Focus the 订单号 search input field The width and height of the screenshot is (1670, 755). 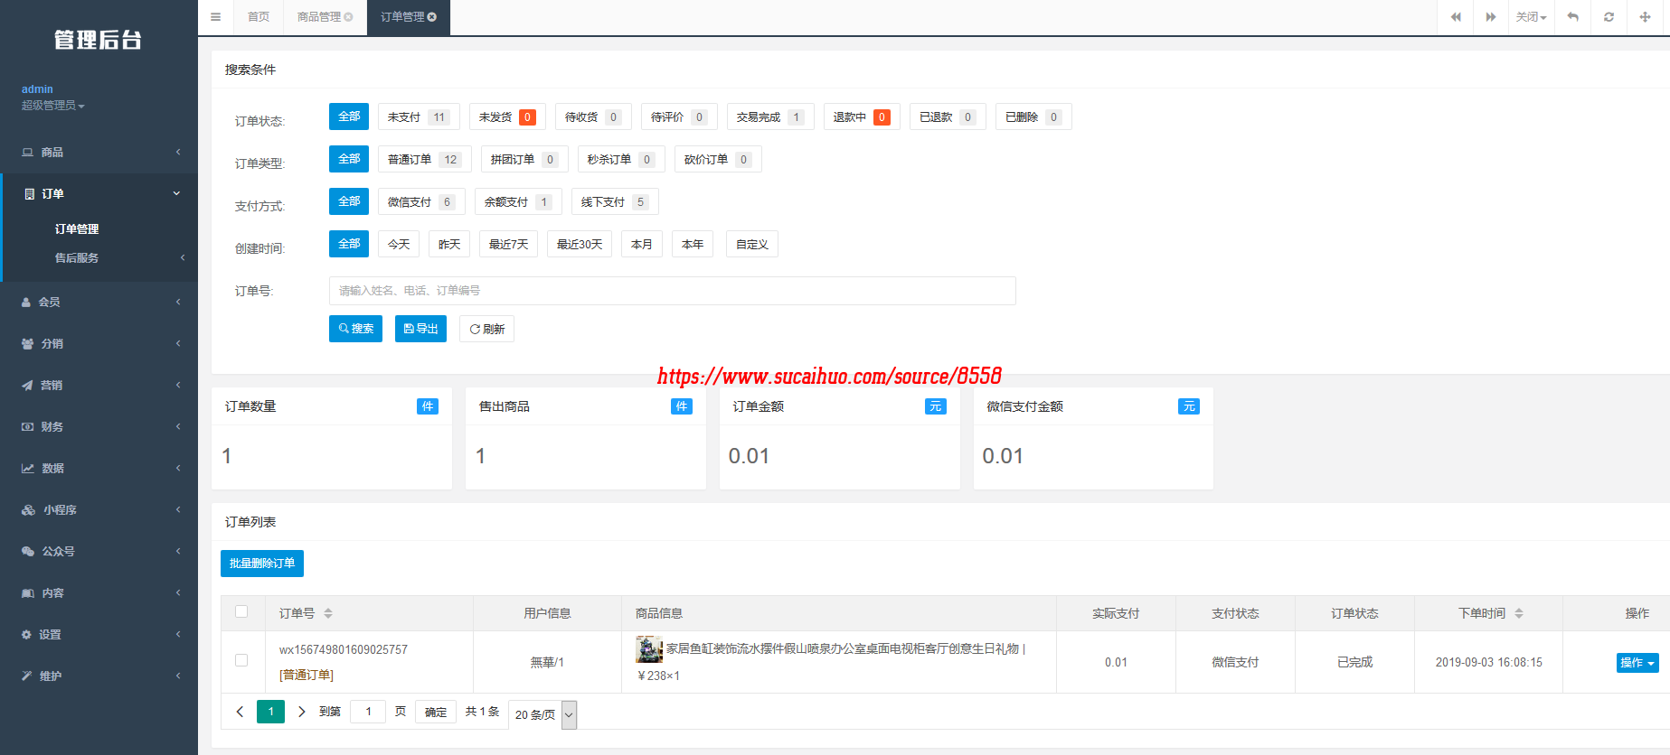coord(672,291)
